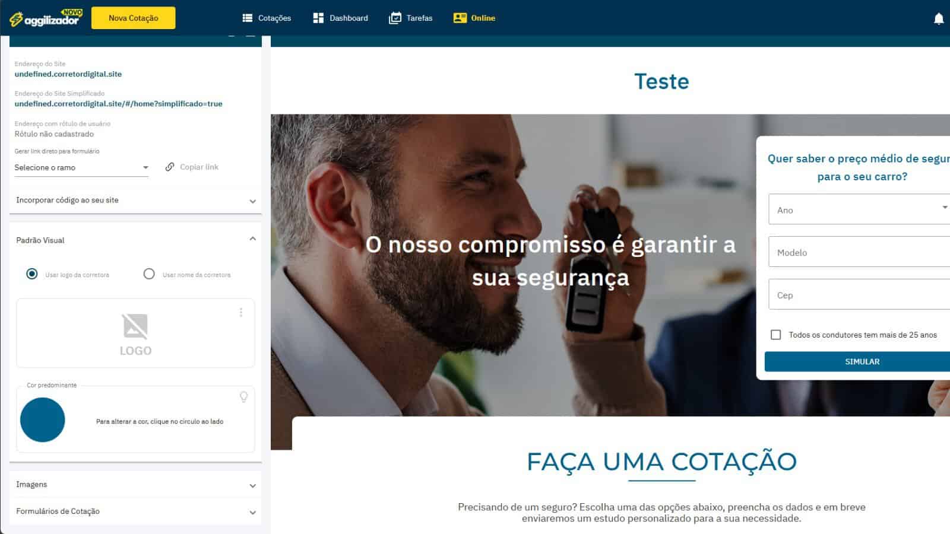Click the Cotações list icon
The height and width of the screenshot is (534, 950).
[248, 18]
